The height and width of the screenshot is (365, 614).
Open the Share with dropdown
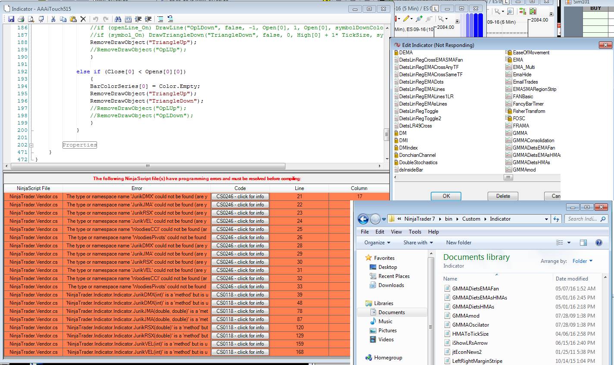(x=418, y=243)
